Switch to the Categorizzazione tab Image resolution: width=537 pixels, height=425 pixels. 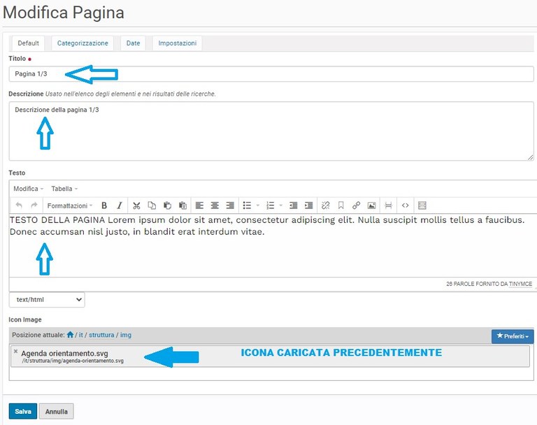[x=83, y=43]
